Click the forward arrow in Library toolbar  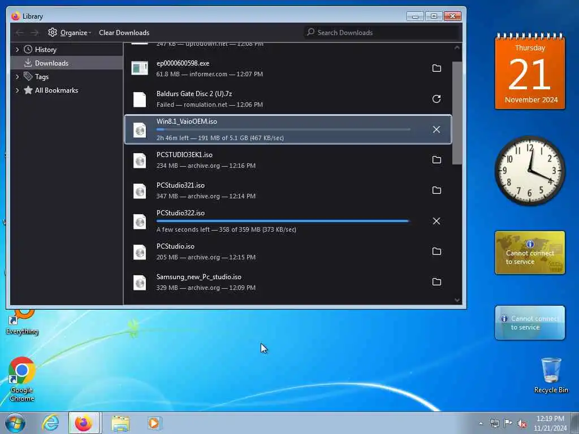34,33
